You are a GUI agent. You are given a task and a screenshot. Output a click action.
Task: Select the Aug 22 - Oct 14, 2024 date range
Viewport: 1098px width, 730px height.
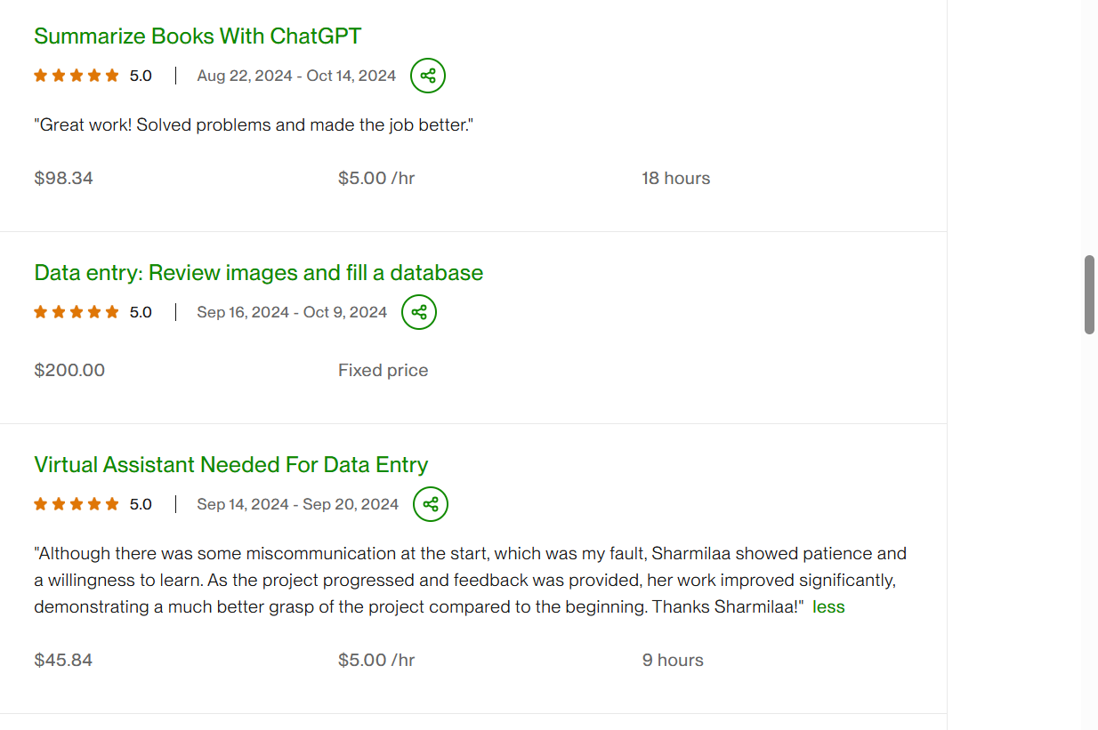pyautogui.click(x=296, y=76)
